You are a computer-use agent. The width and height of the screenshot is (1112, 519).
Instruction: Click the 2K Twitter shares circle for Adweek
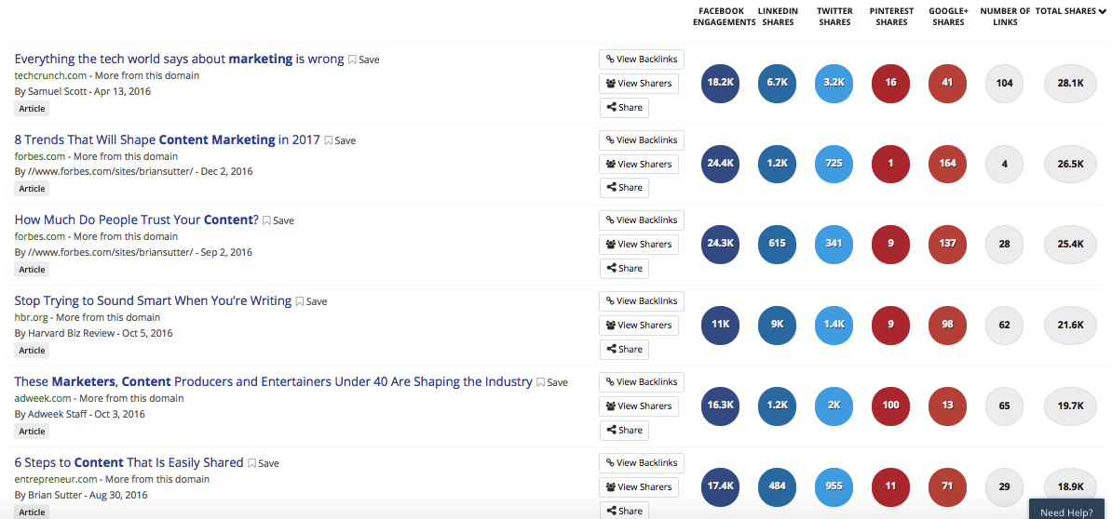click(x=834, y=406)
